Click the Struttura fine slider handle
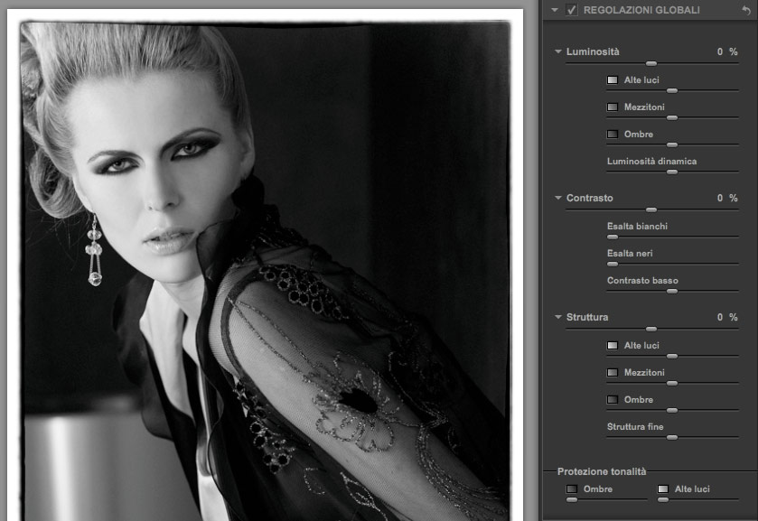The width and height of the screenshot is (758, 521). pos(671,437)
